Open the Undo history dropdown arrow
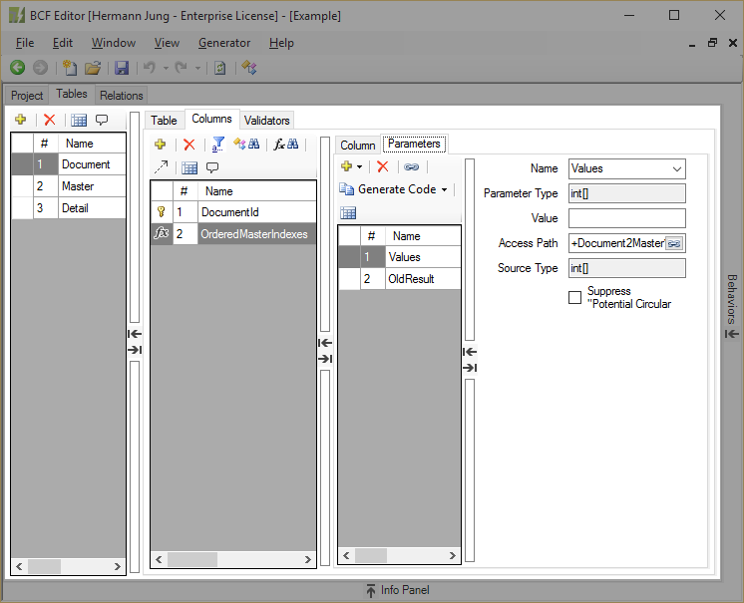 tap(166, 68)
